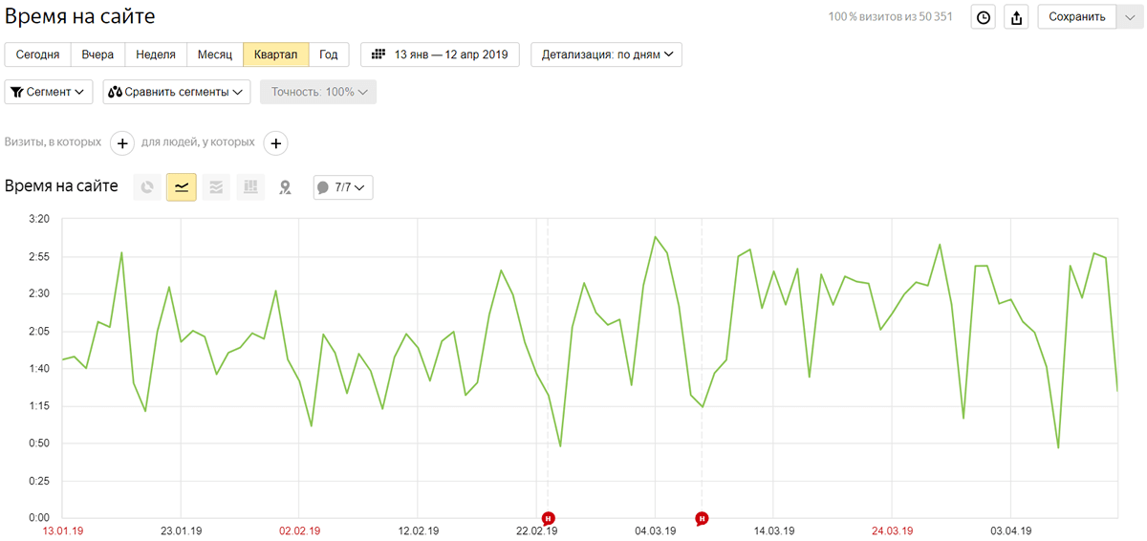The image size is (1147, 541).
Task: Switch to pie chart view
Action: point(147,187)
